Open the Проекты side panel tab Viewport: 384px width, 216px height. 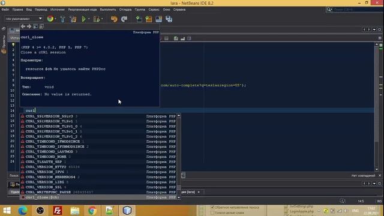(x=4, y=44)
